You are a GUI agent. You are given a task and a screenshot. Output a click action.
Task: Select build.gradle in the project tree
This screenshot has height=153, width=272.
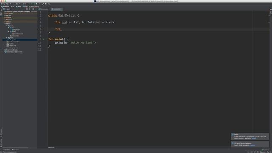(11, 40)
